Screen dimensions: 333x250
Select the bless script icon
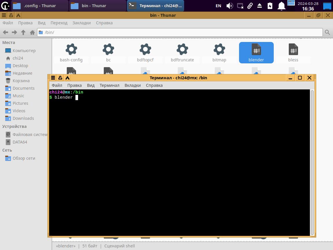point(293,49)
